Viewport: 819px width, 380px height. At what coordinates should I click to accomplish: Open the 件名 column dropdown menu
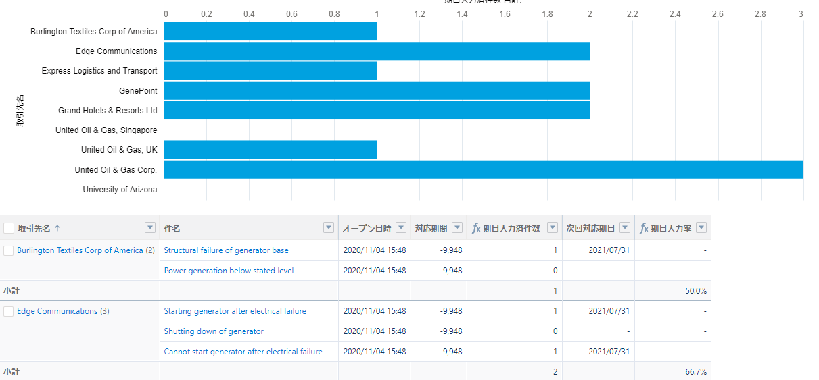(x=329, y=227)
